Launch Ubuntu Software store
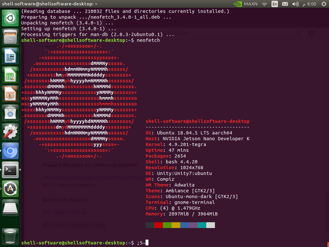The width and height of the screenshot is (329, 247). [x=10, y=113]
